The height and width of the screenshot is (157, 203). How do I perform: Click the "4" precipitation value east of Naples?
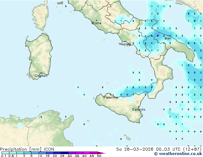point(151,43)
